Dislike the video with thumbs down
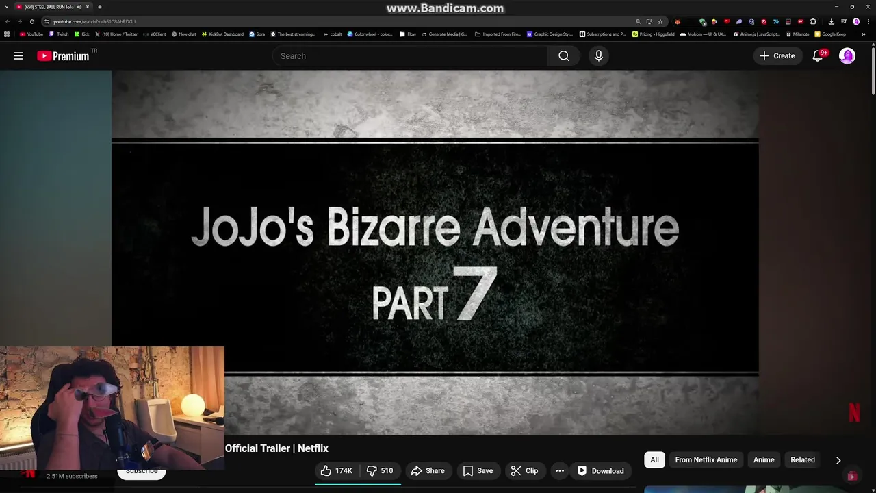This screenshot has width=876, height=493. pyautogui.click(x=380, y=470)
